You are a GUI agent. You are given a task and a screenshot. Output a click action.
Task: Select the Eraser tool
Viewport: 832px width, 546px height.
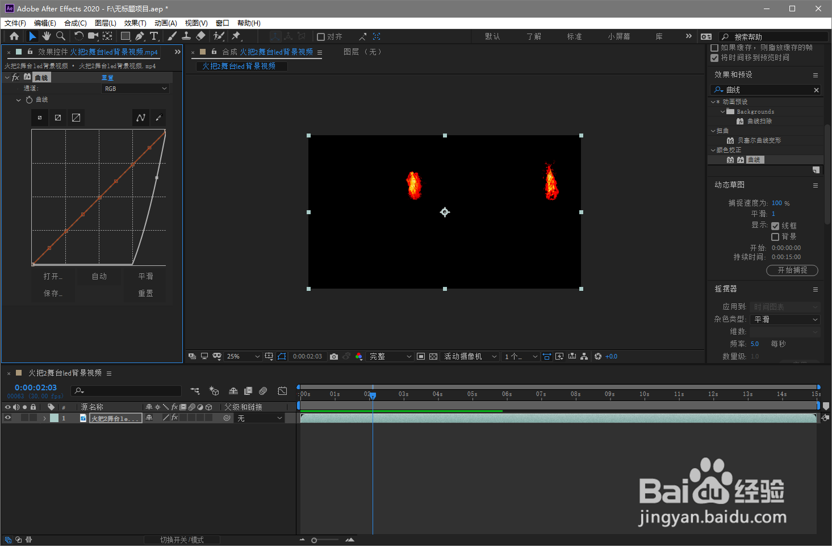[x=200, y=36]
